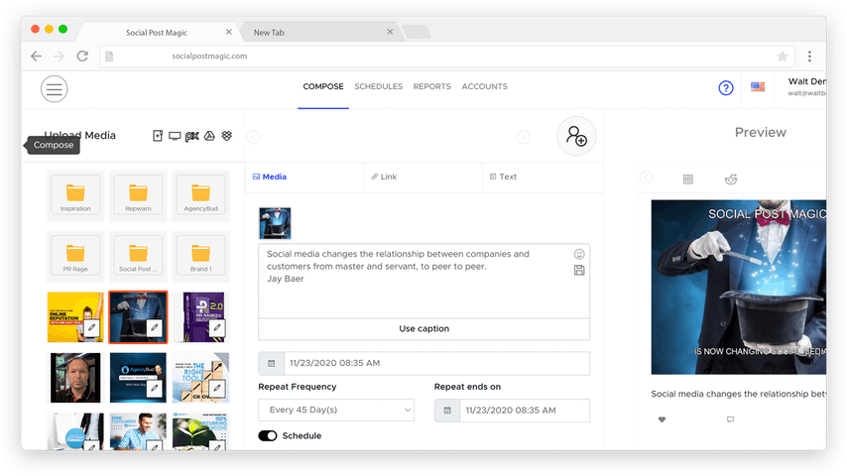Click the edit pencil on the purple 2.0 image
The height and width of the screenshot is (476, 847).
[x=217, y=327]
